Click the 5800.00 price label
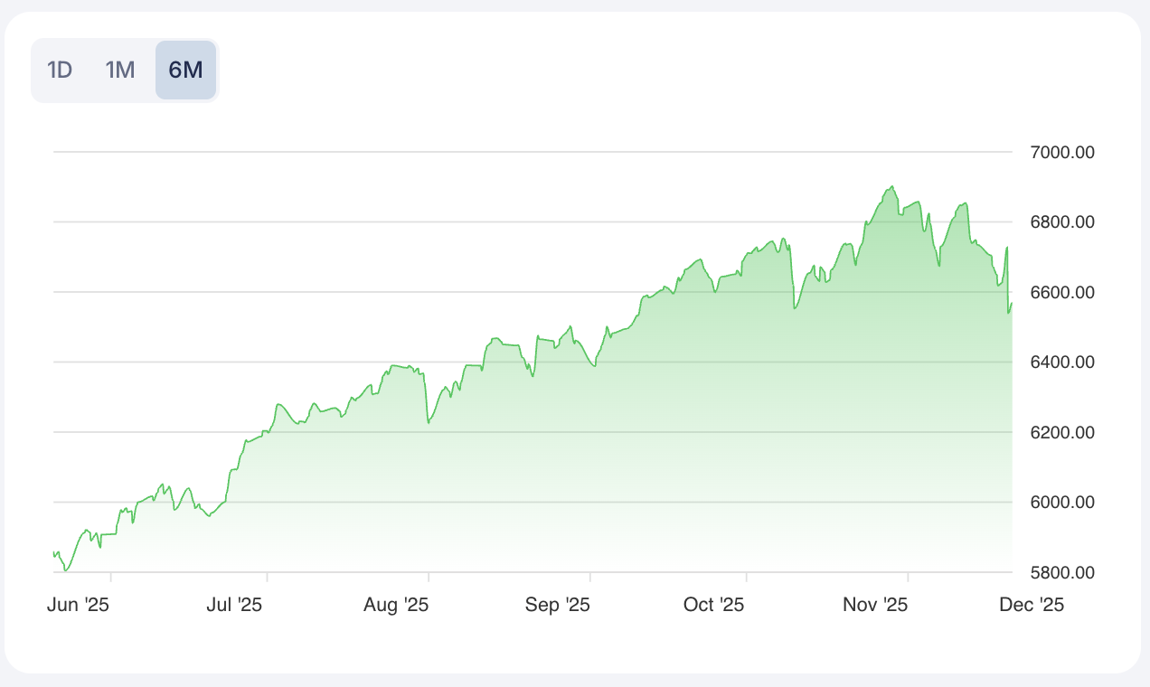Screen dimensions: 1150x687 (x=1062, y=572)
